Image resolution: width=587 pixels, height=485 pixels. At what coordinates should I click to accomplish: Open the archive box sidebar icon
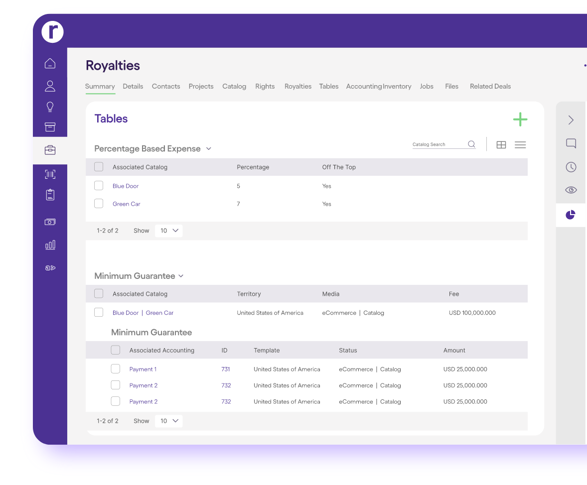coord(50,127)
